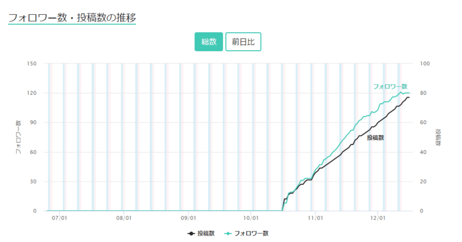Select the 10/01 date on x-axis
This screenshot has height=242, width=462.
coord(250,218)
